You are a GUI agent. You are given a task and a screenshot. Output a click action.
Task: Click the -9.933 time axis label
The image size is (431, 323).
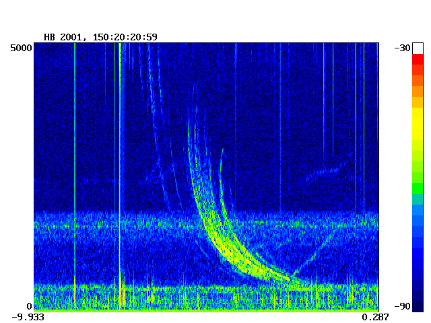coord(28,317)
